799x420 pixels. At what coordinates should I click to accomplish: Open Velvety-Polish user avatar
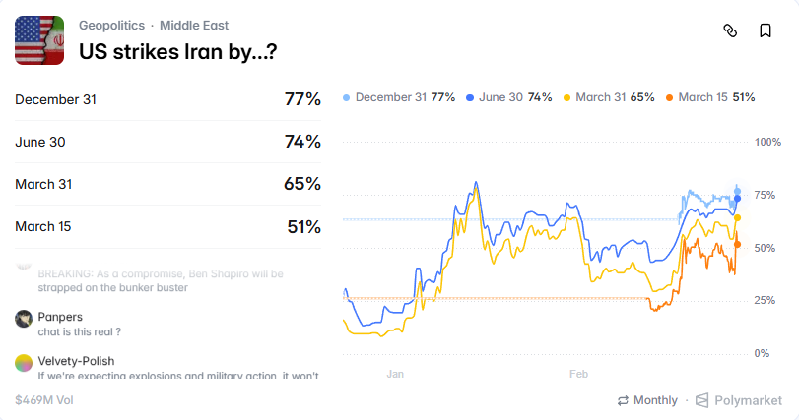tap(24, 362)
